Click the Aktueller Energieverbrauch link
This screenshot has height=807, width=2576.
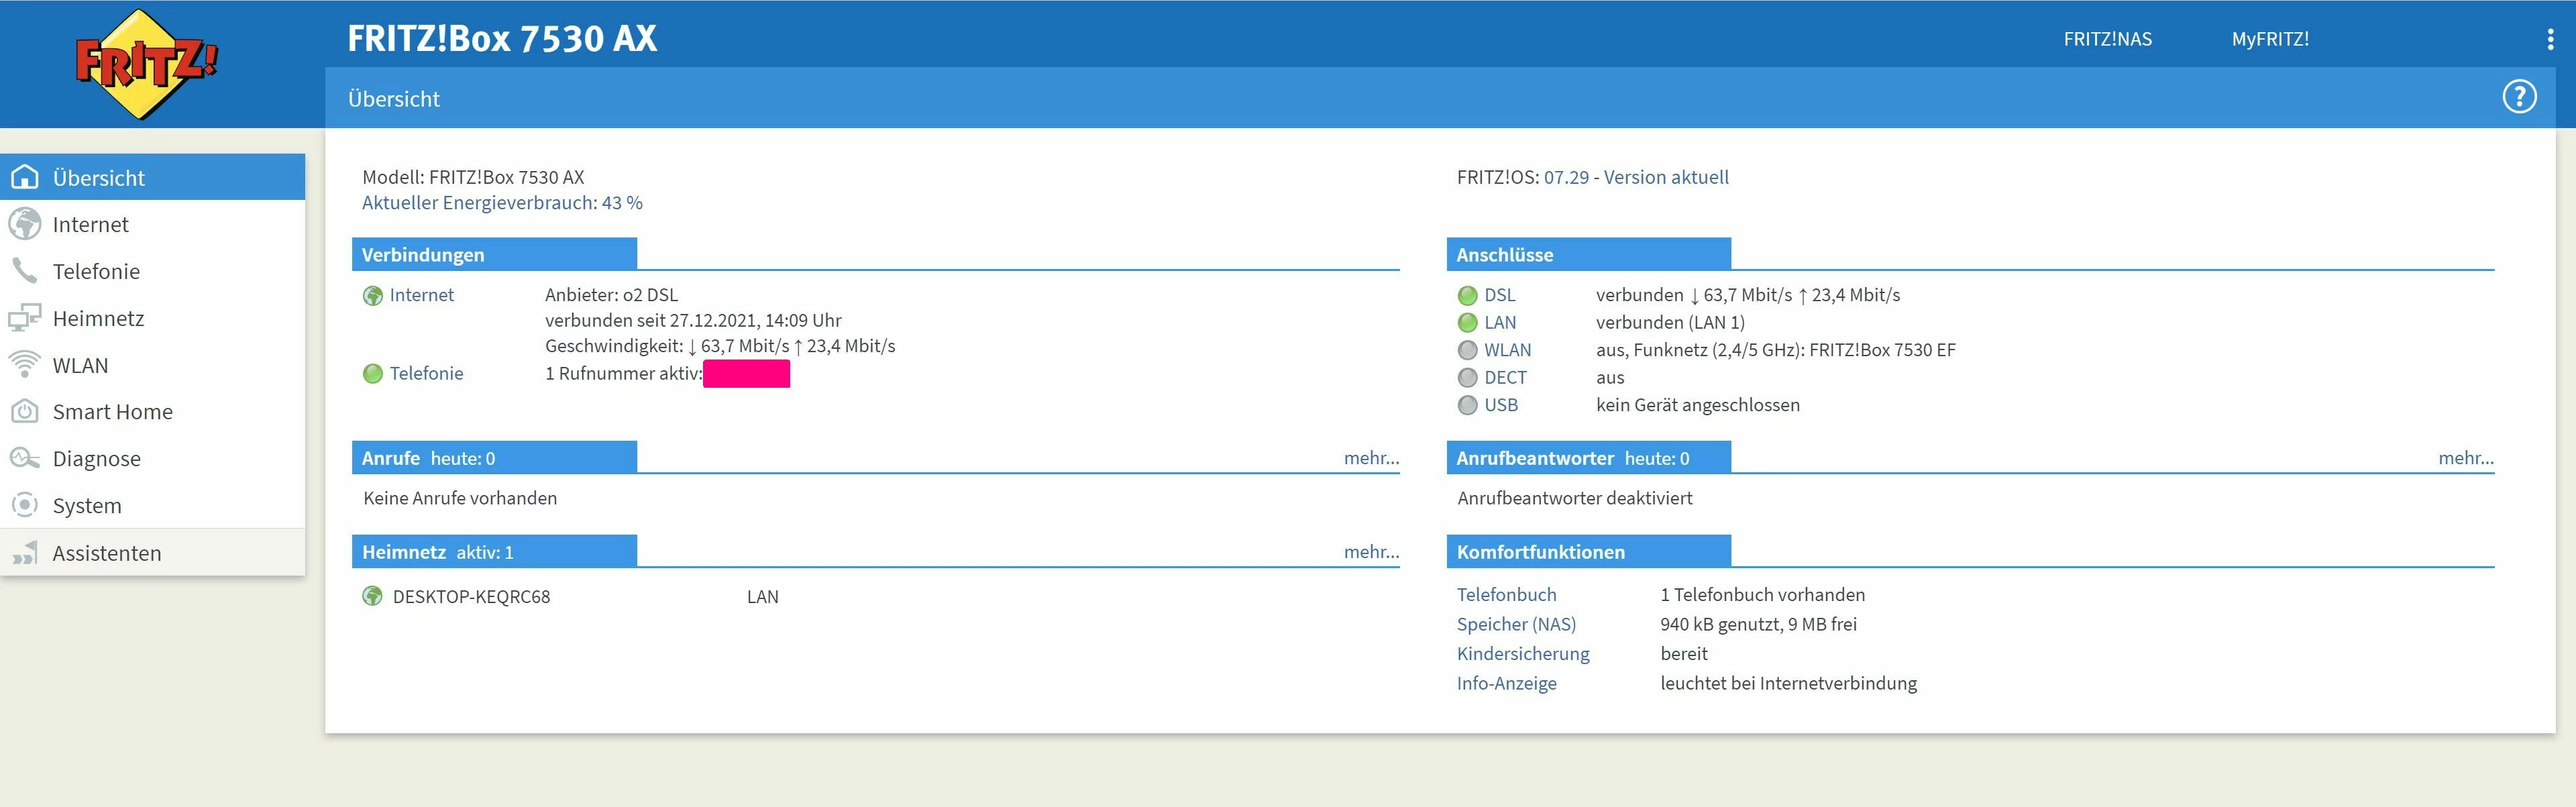[502, 203]
